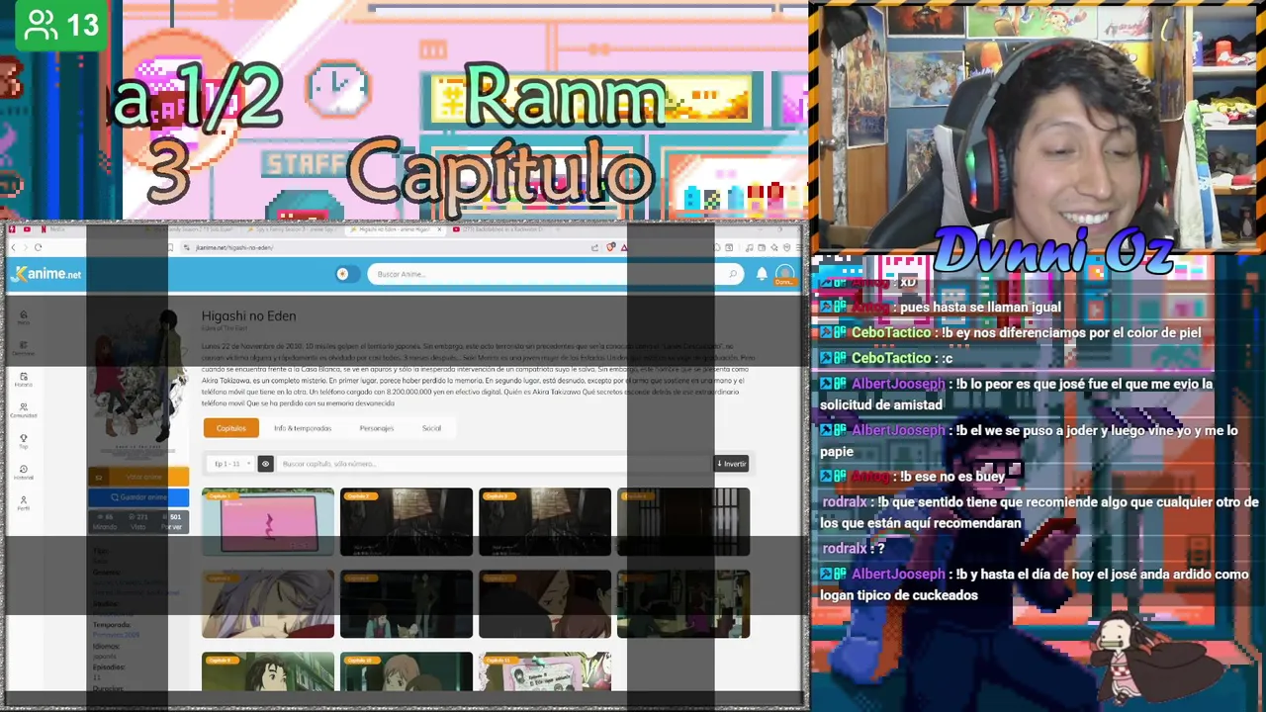The image size is (1266, 712).
Task: Open the Personajes tab
Action: pos(377,428)
